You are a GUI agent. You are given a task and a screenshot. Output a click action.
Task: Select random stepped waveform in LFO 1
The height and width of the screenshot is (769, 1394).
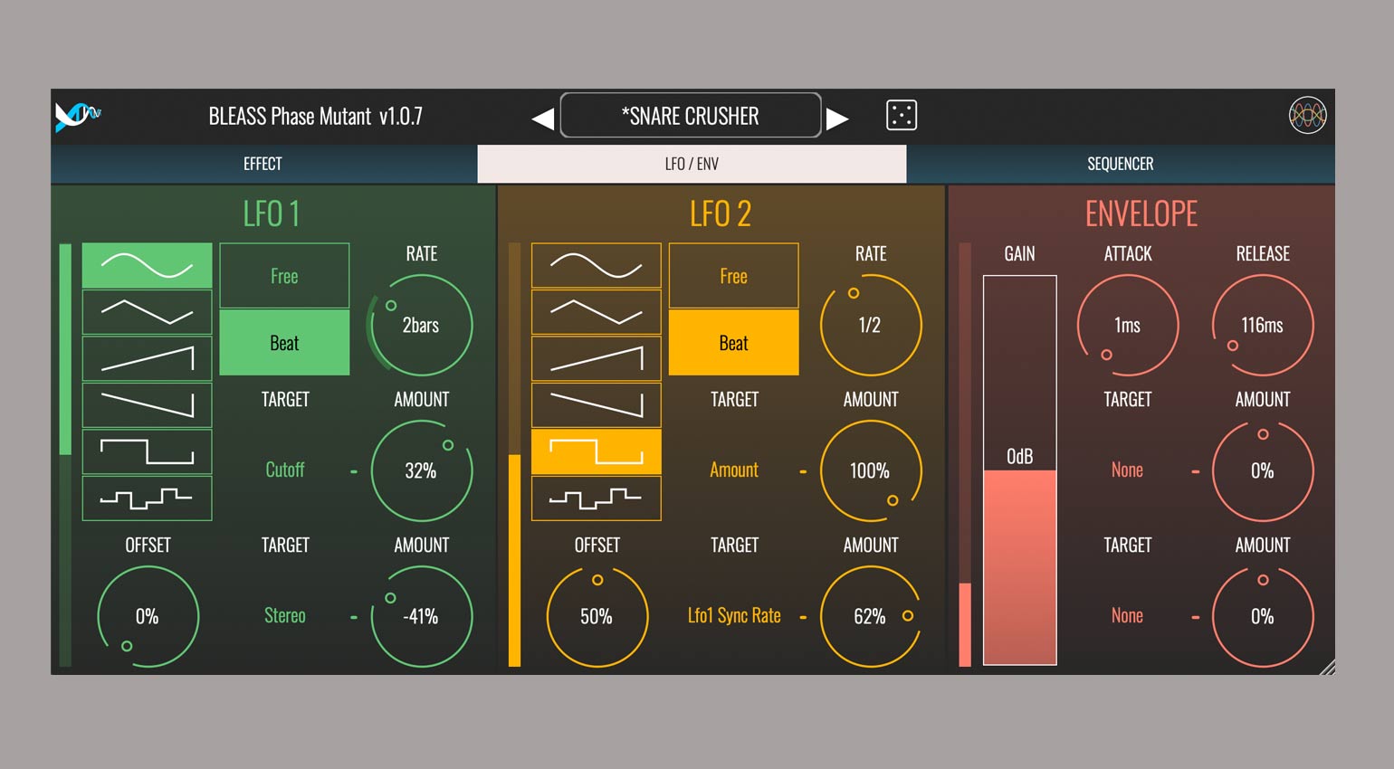pyautogui.click(x=147, y=498)
